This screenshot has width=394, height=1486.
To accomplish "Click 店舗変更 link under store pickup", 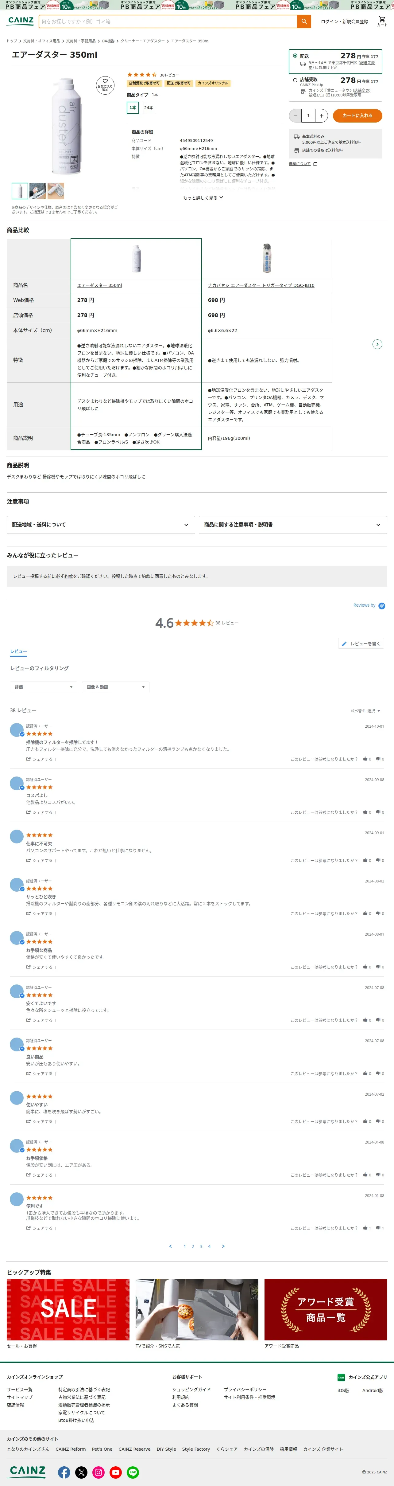I will pos(362,91).
